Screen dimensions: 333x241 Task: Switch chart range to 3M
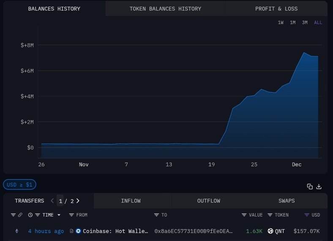[x=305, y=23]
